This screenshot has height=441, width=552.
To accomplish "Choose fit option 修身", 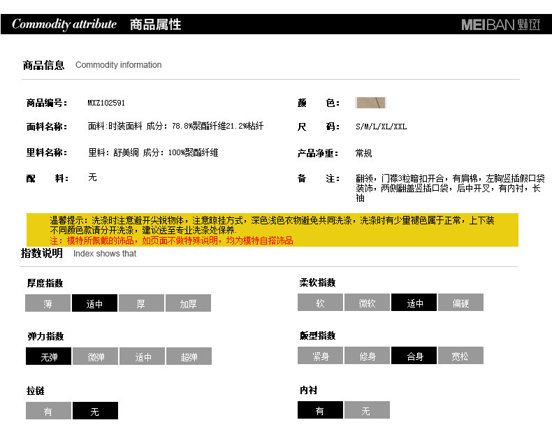I will (367, 356).
